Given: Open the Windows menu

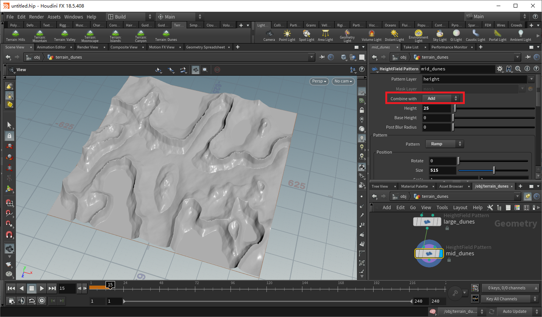Looking at the screenshot, I should point(73,17).
